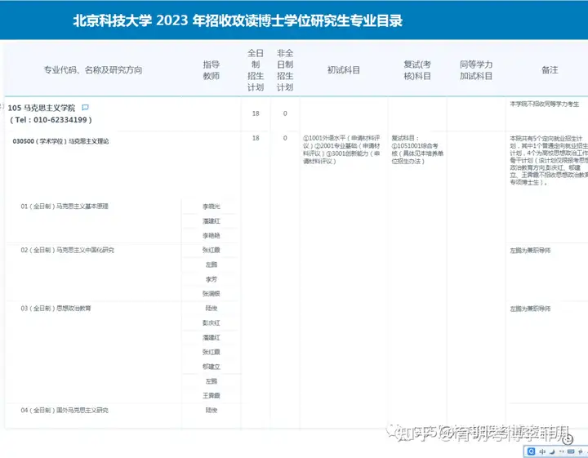The image size is (588, 458).
Task: Click the remark 本学院不招收同等学力考生
Action: point(545,104)
